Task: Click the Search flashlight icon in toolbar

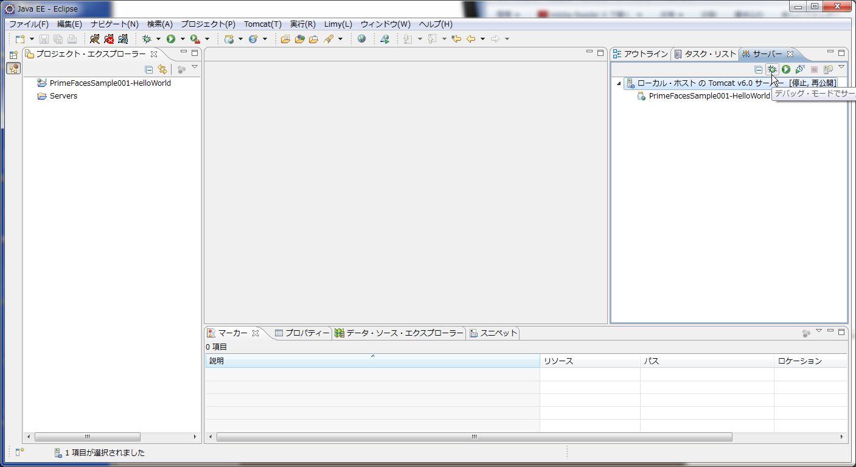Action: pos(329,39)
